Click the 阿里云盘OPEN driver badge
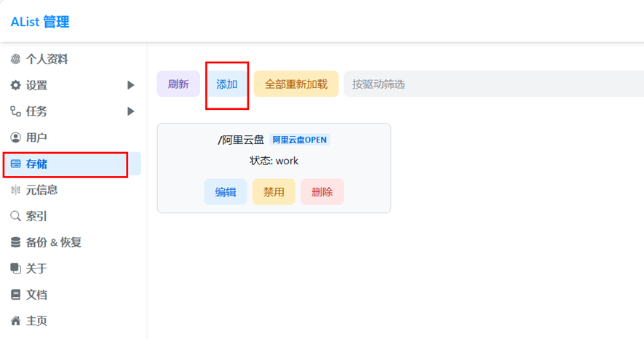This screenshot has width=644, height=339. (299, 140)
